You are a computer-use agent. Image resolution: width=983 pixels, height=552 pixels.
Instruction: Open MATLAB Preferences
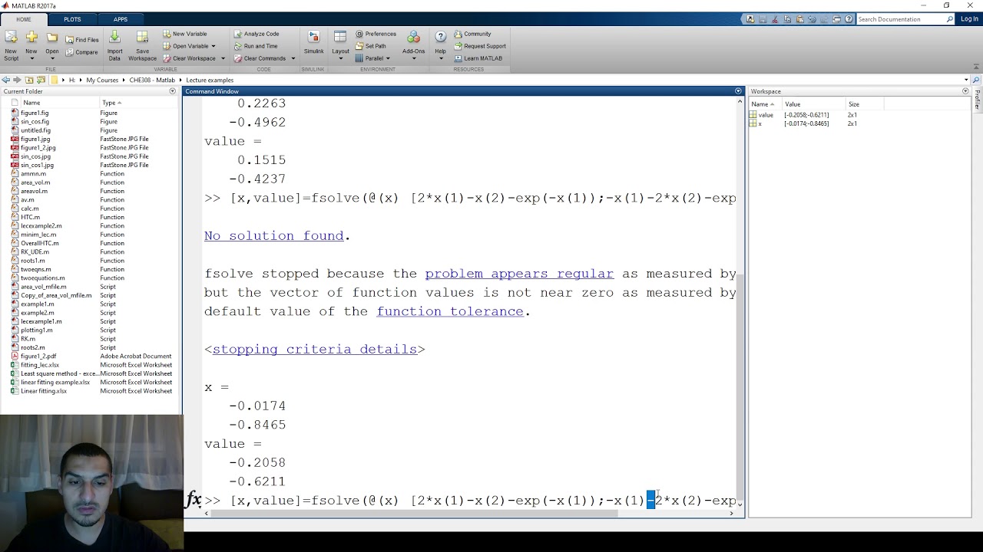[x=376, y=34]
